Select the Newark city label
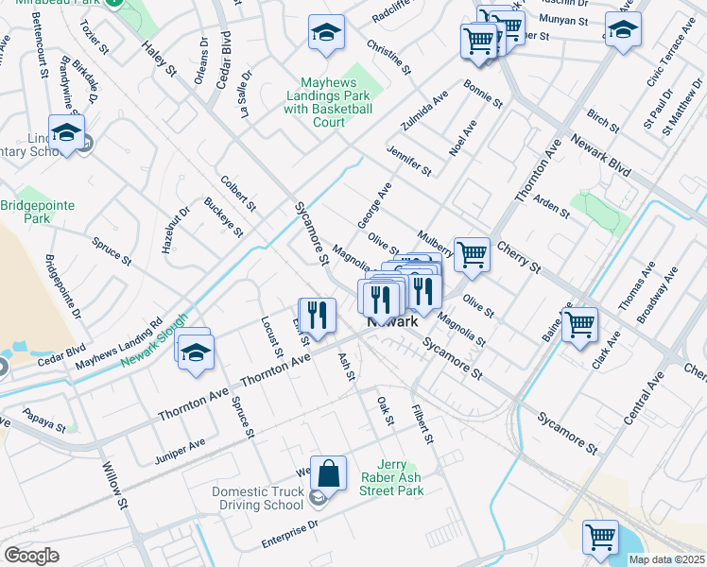 (x=392, y=322)
